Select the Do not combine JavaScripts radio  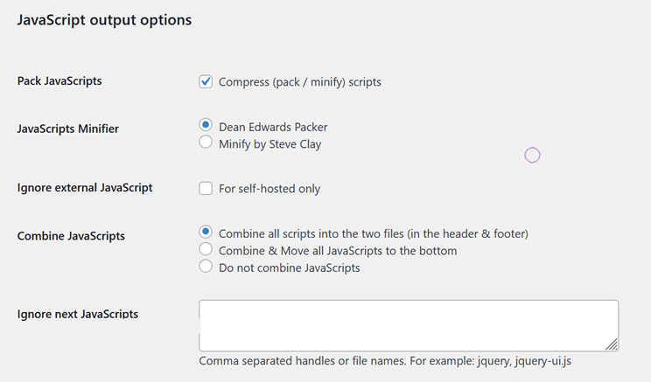point(206,266)
